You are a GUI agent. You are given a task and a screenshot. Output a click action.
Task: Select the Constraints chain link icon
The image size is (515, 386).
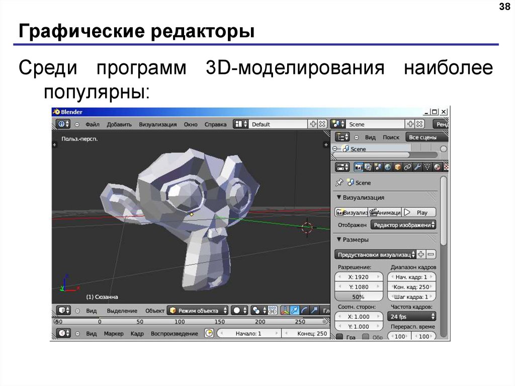click(407, 167)
